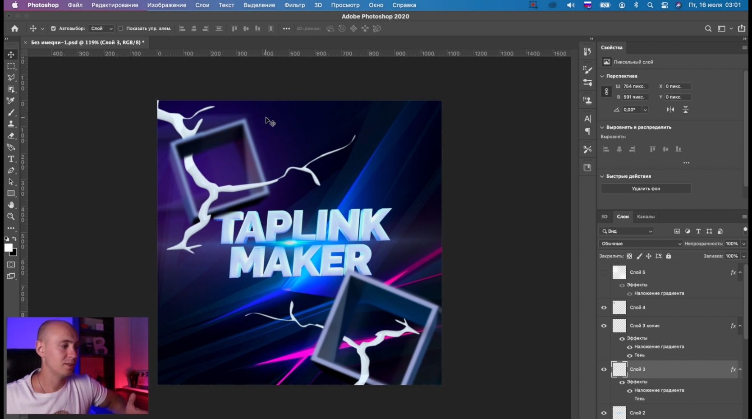Collapse the Перспектива section
The image size is (752, 419).
click(602, 76)
